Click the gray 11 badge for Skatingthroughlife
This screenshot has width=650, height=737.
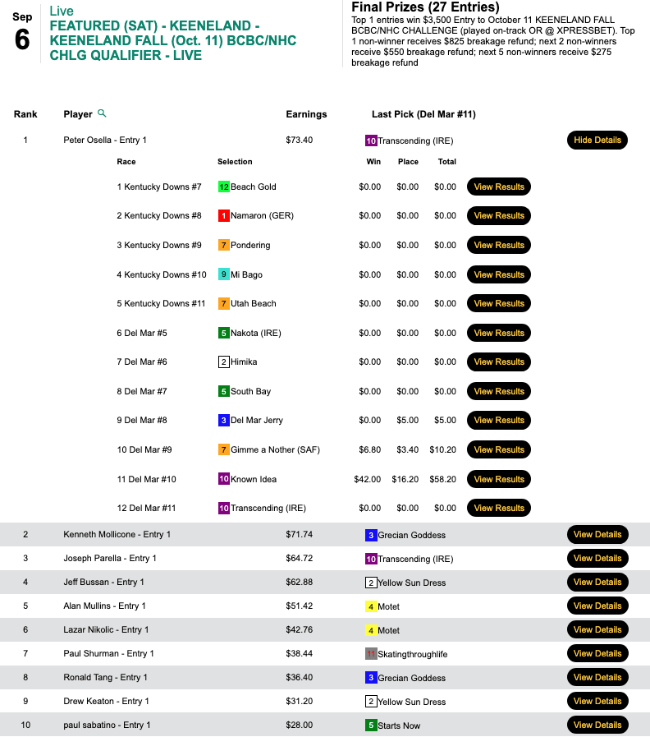pos(371,654)
